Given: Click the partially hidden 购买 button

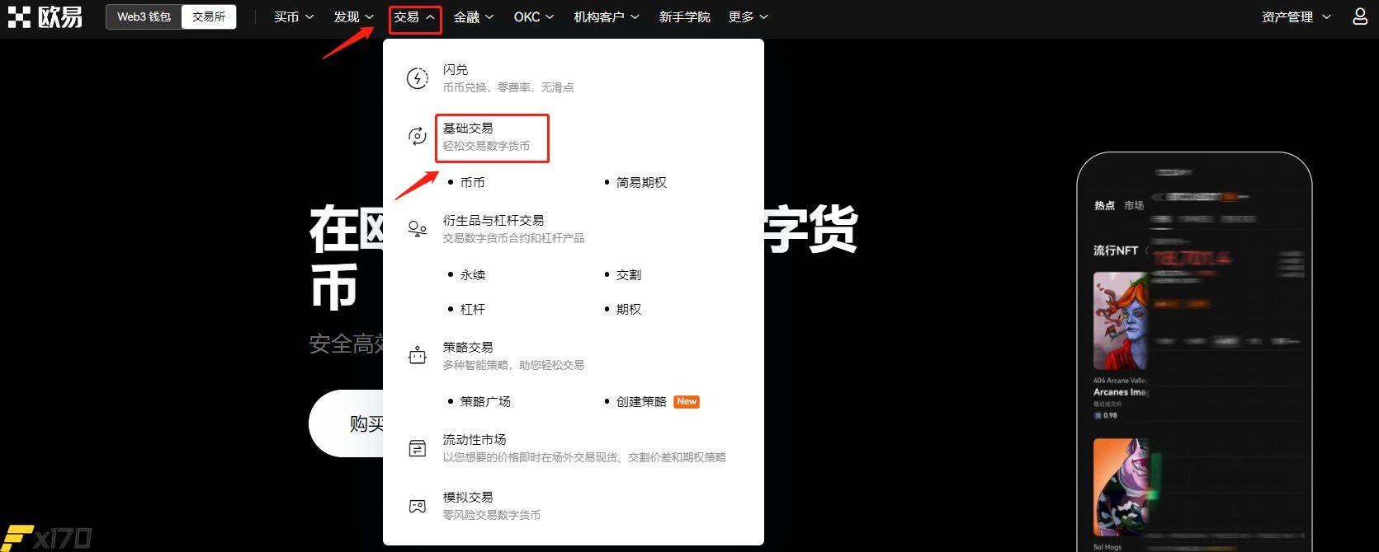Looking at the screenshot, I should coord(346,423).
